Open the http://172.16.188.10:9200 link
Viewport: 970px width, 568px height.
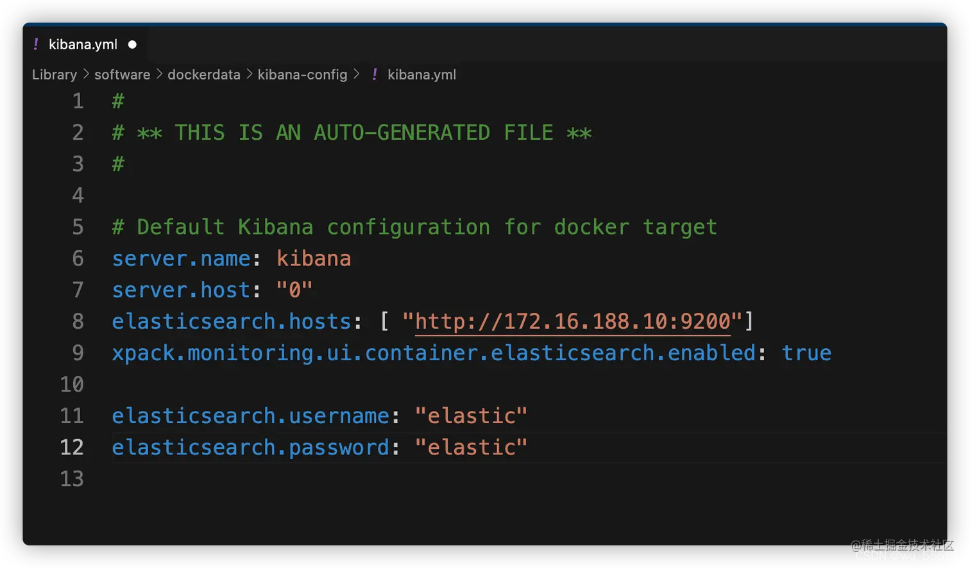[x=572, y=321]
